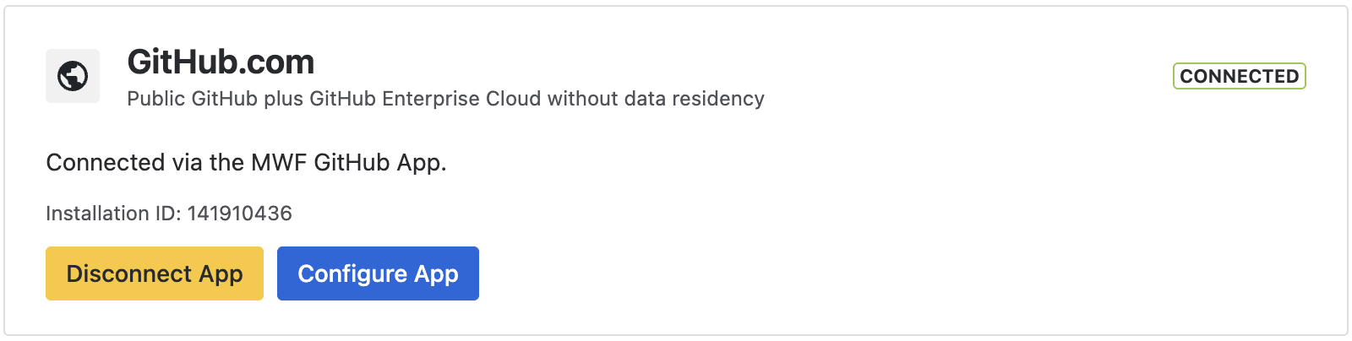Open Configure App settings
Image resolution: width=1352 pixels, height=341 pixels.
click(x=378, y=273)
